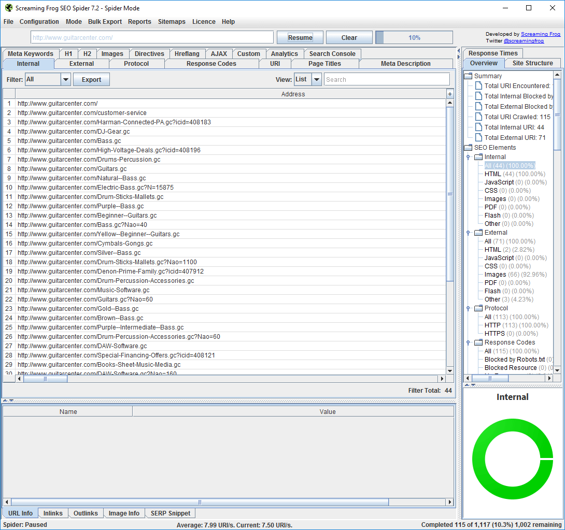Image resolution: width=565 pixels, height=530 pixels.
Task: Collapse the Response Codes tree node
Action: (468, 342)
